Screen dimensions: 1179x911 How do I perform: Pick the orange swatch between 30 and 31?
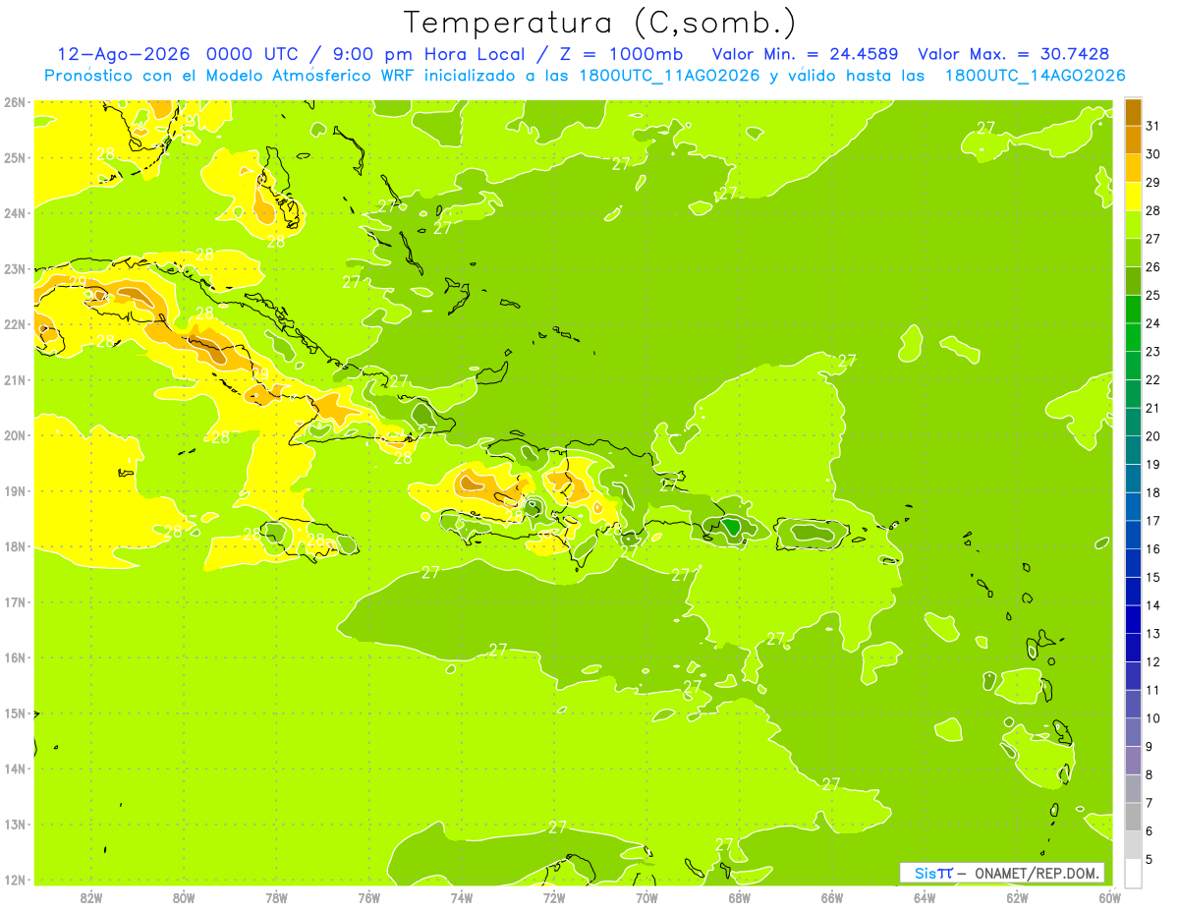pos(1133,140)
